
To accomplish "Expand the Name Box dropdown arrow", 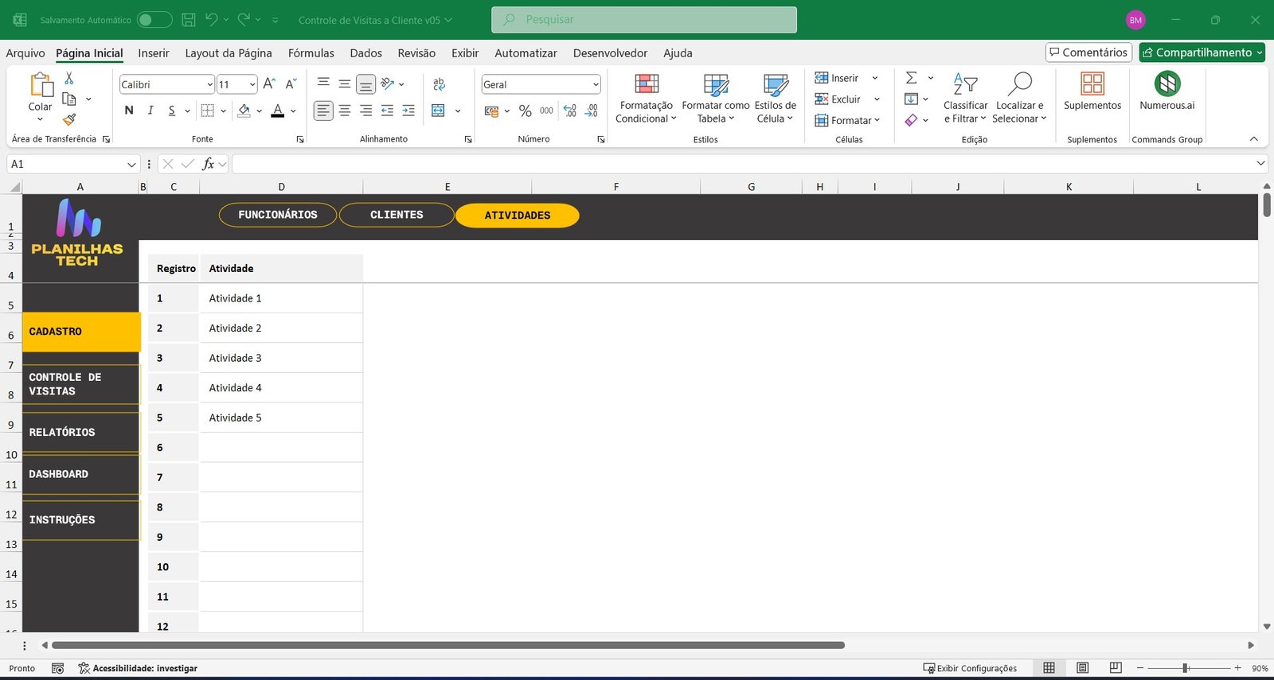I will click(x=132, y=164).
